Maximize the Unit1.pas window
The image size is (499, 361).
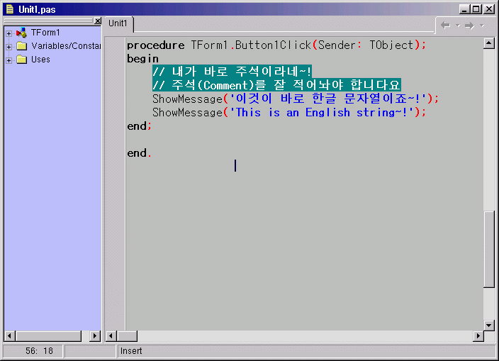tap(476, 9)
